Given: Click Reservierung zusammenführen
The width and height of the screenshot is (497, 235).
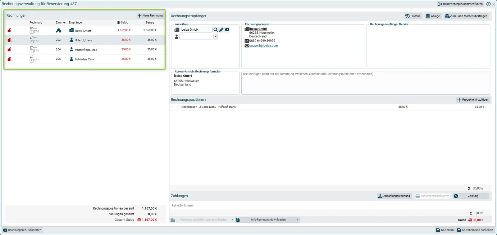Looking at the screenshot, I should [x=460, y=4].
